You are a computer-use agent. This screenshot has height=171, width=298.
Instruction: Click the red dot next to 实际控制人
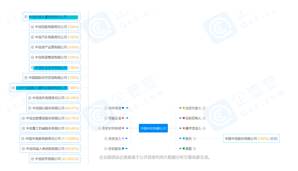184,118
